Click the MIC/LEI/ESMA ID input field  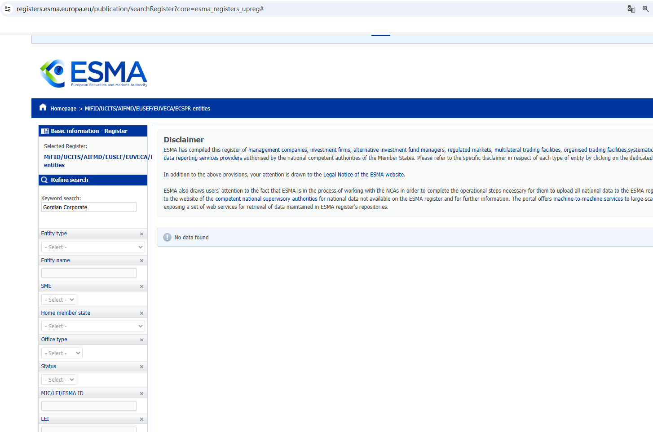pyautogui.click(x=89, y=406)
